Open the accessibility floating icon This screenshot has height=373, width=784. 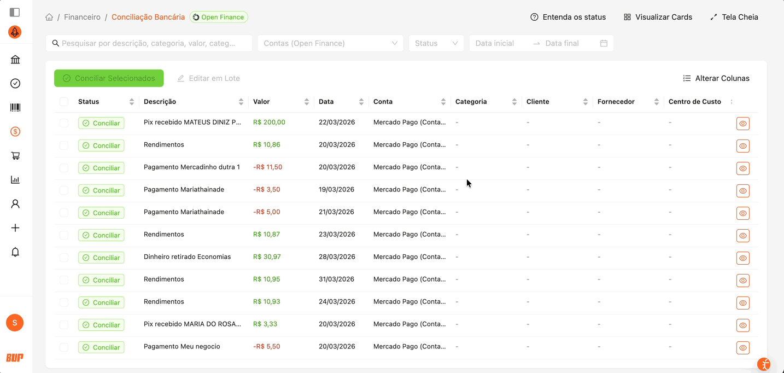point(764,364)
